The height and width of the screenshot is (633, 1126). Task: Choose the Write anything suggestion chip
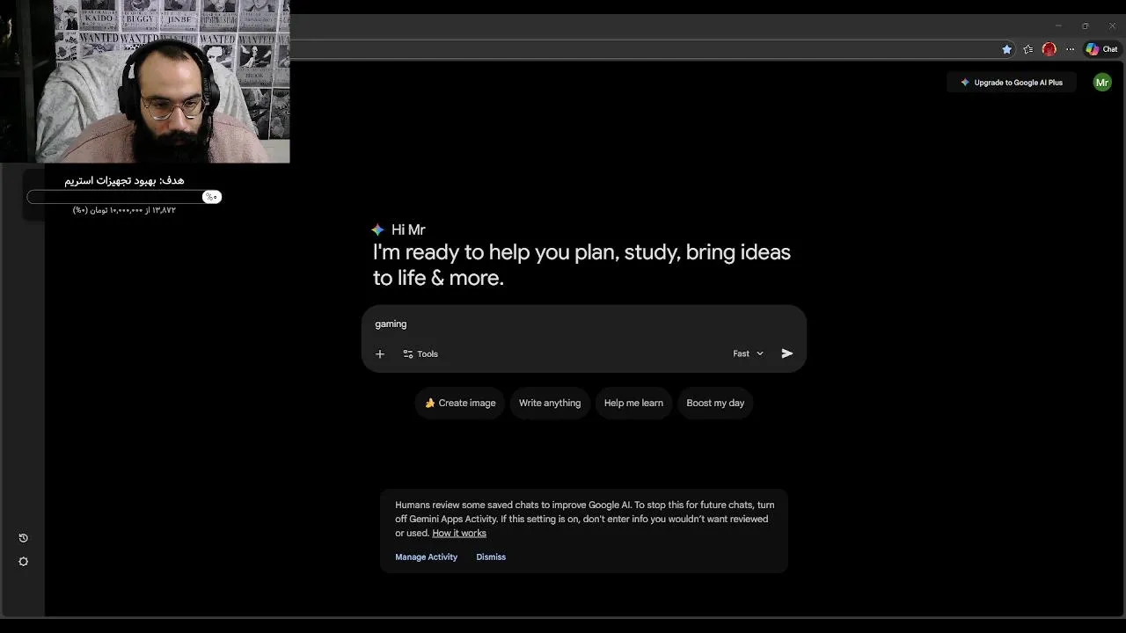pyautogui.click(x=550, y=403)
